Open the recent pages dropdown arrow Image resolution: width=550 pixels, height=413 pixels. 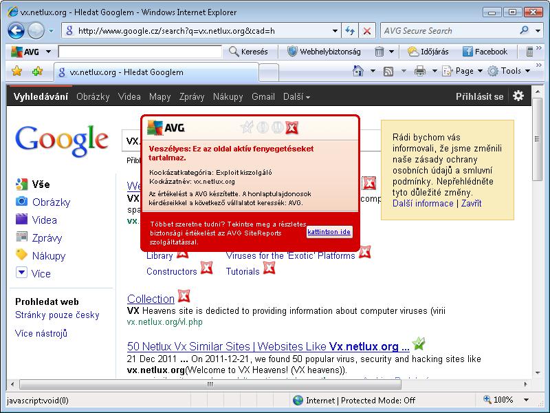click(x=51, y=31)
